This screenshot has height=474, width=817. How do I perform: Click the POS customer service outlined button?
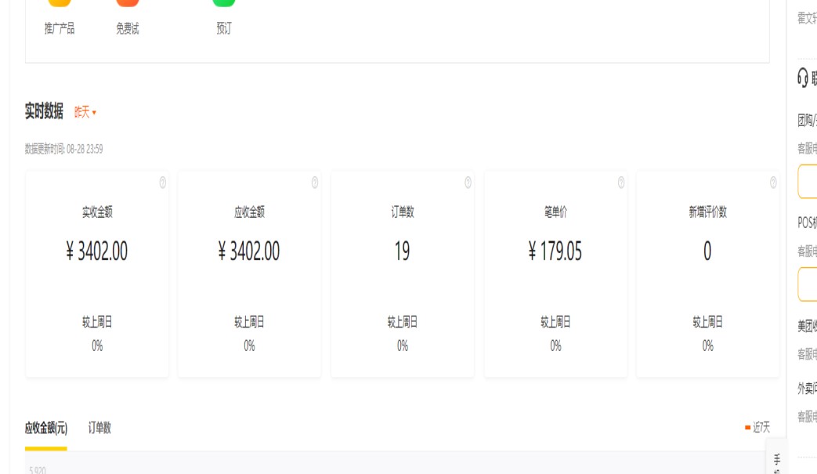coord(808,284)
